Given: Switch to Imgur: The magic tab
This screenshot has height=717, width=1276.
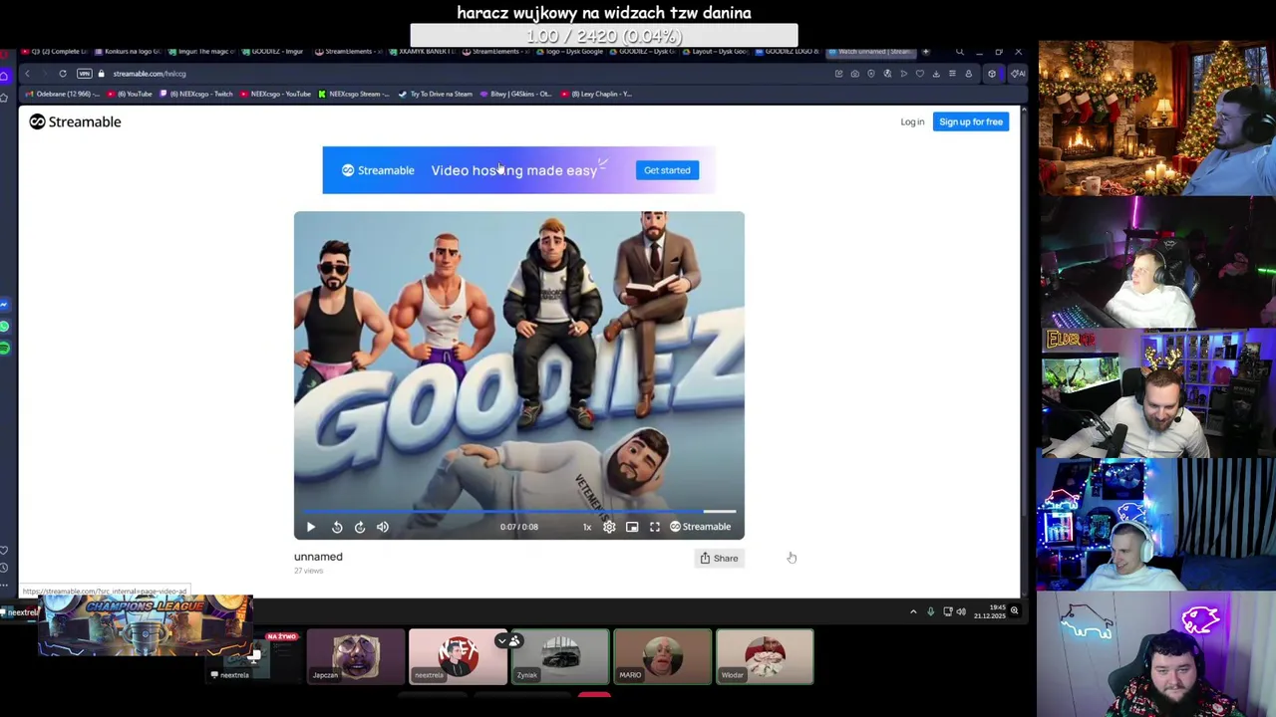Looking at the screenshot, I should pos(203,51).
